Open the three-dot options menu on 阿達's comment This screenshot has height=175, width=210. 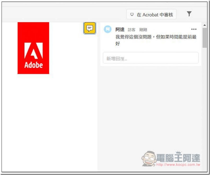pyautogui.click(x=194, y=29)
